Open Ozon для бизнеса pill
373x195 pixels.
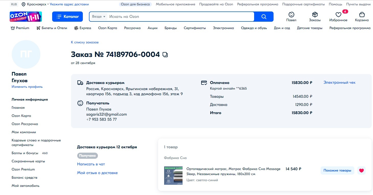(135, 4)
